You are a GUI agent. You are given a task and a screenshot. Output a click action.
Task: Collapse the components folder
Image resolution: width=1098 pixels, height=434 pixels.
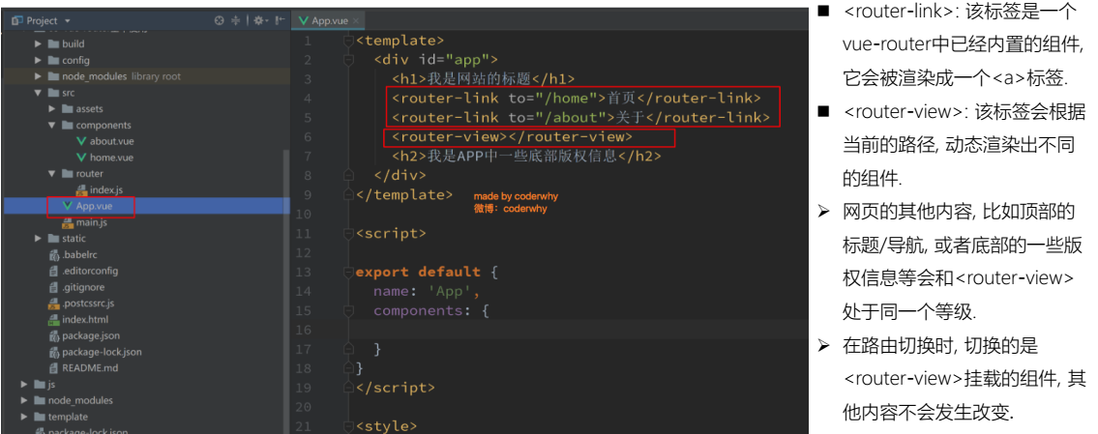pyautogui.click(x=53, y=126)
